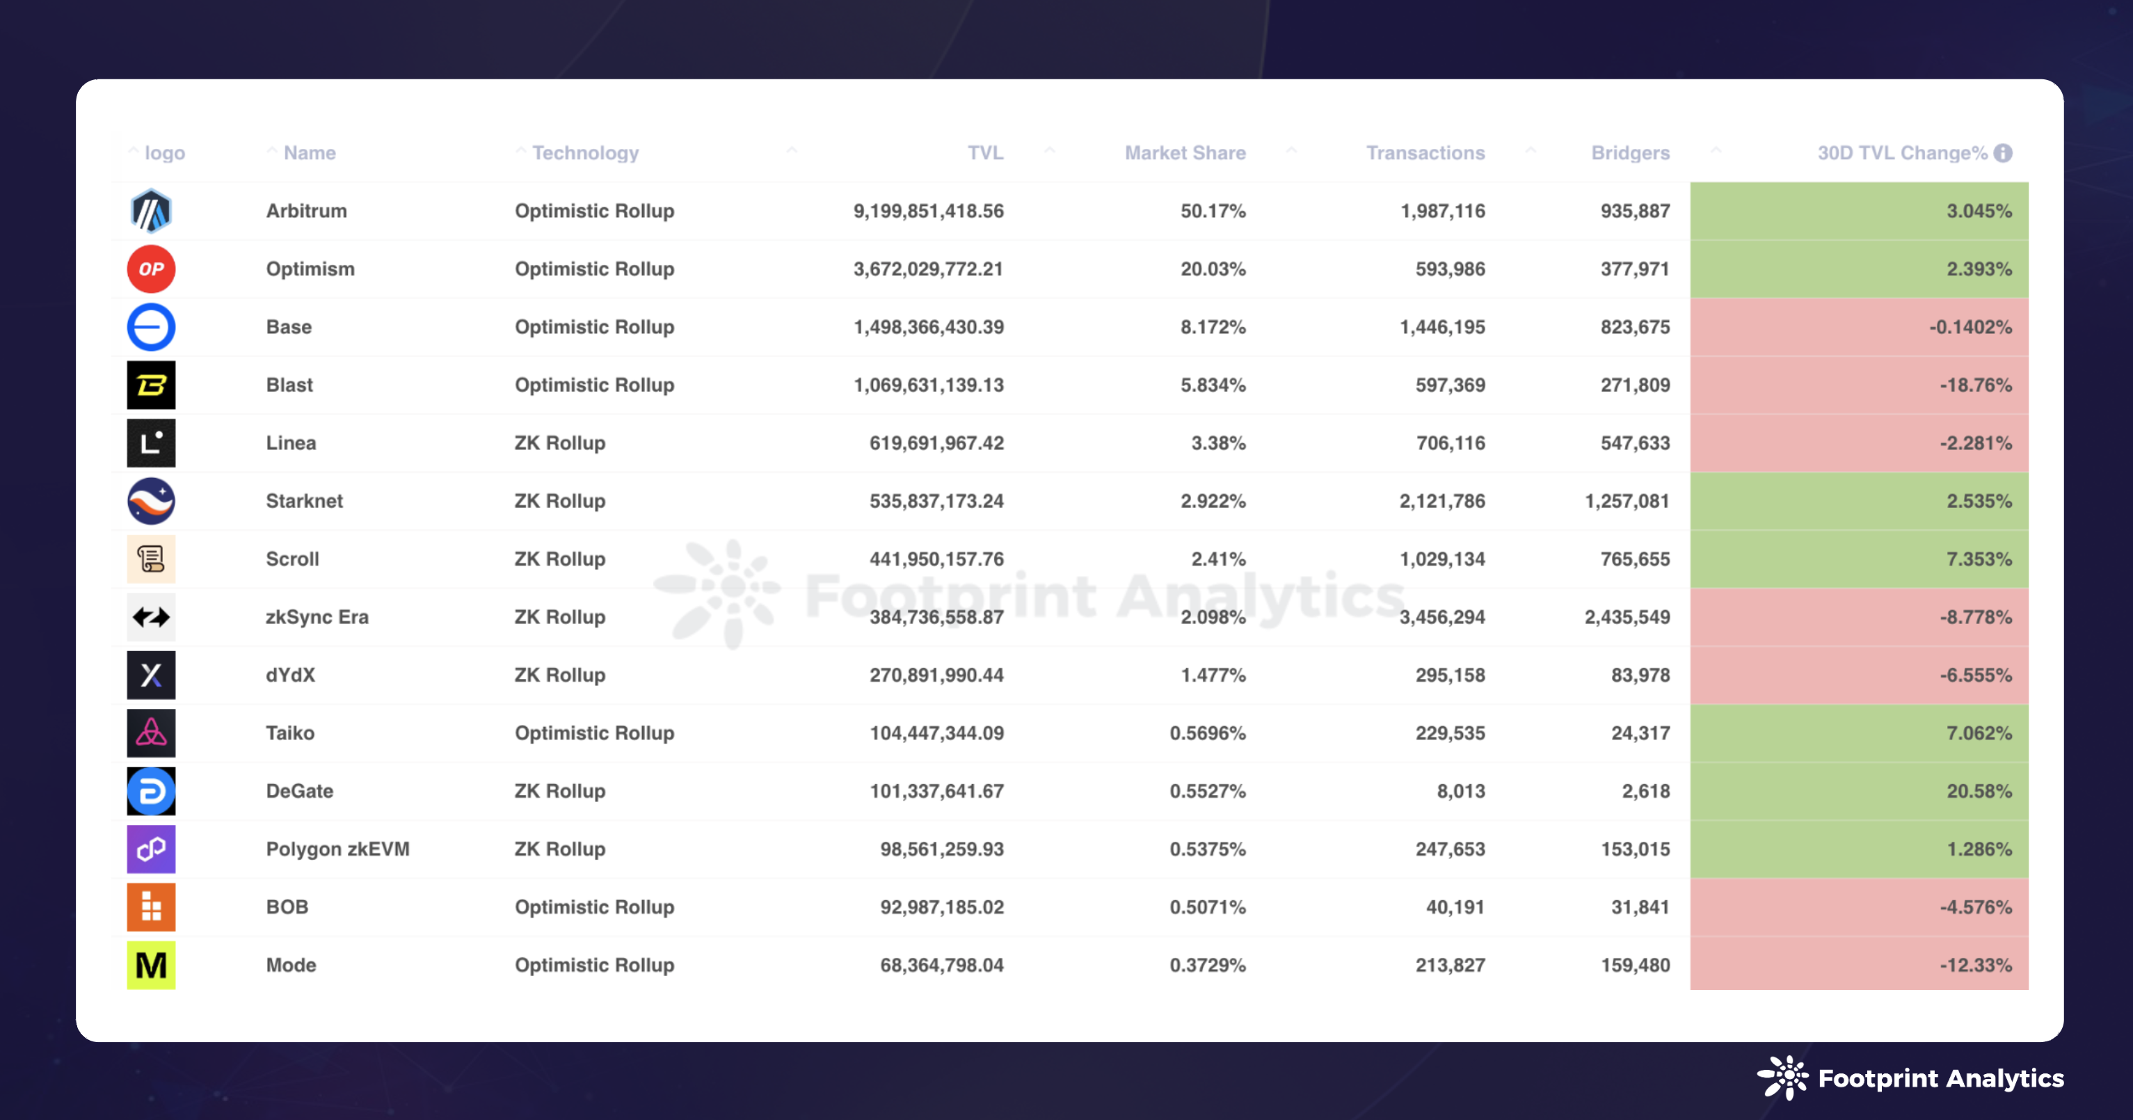
Task: Click the DeGate name in the table
Action: [x=299, y=792]
